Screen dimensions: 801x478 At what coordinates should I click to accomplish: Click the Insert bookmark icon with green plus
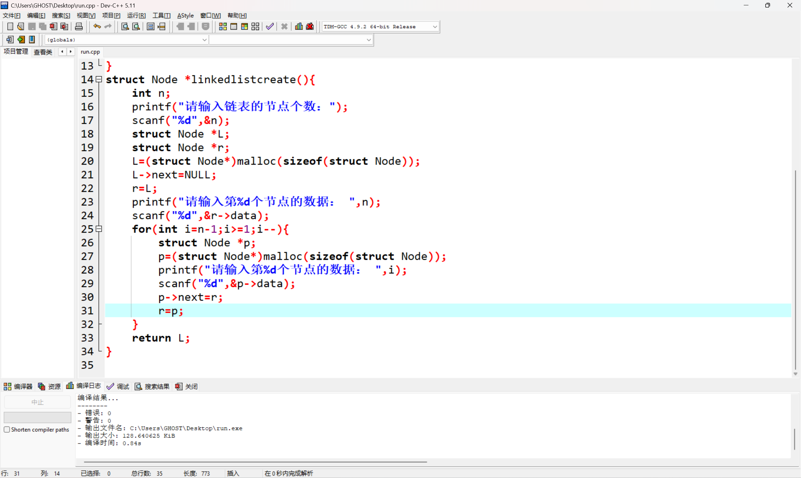coord(21,40)
